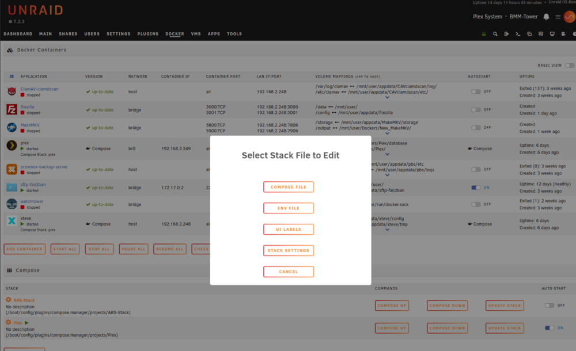Click Update Stack for ARS-Stack
Image resolution: width=576 pixels, height=351 pixels.
(x=505, y=306)
